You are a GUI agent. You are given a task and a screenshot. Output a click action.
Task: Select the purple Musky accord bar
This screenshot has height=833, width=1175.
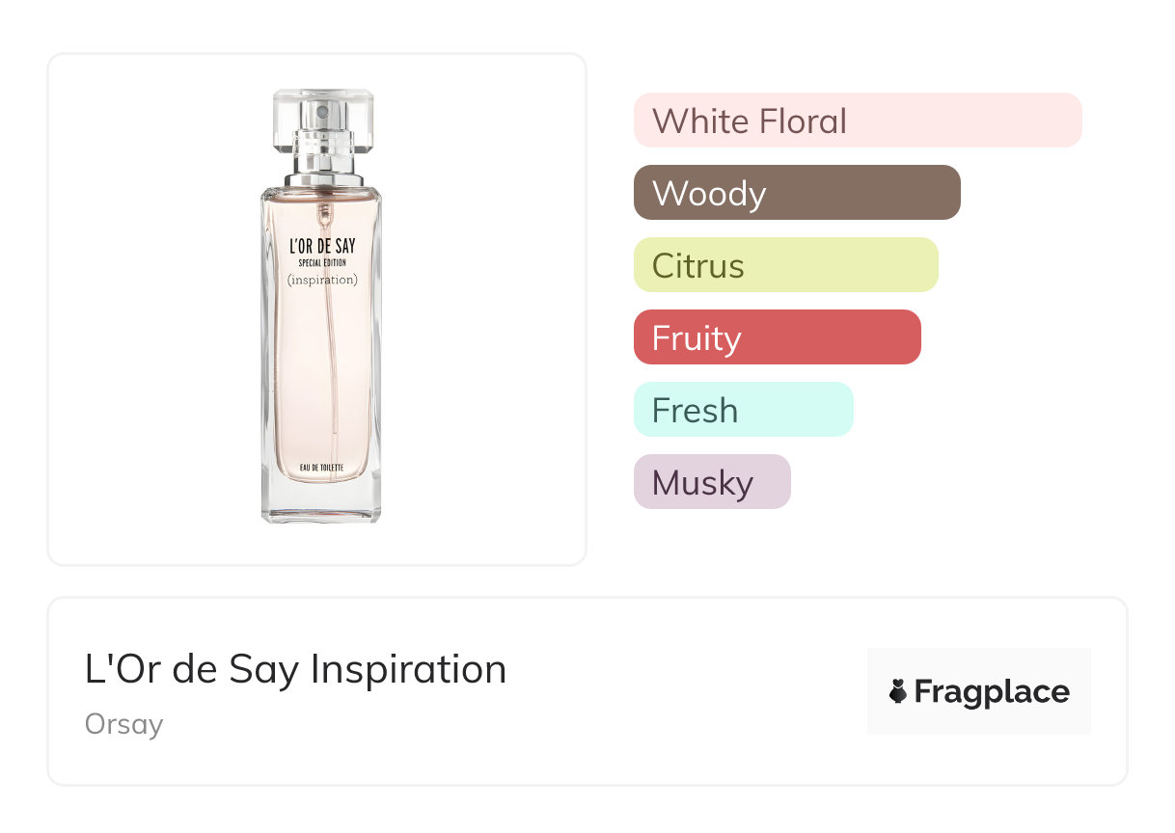click(x=712, y=482)
